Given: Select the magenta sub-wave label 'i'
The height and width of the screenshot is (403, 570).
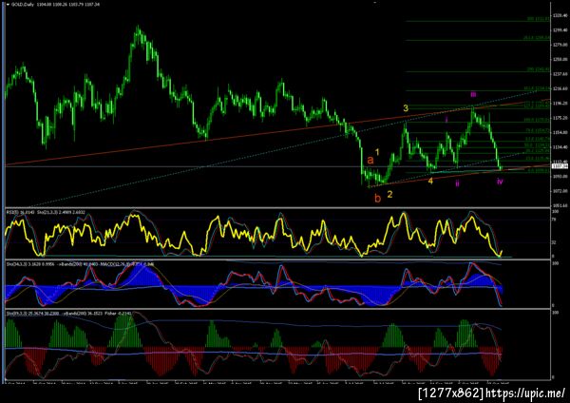Looking at the screenshot, I should [446, 119].
